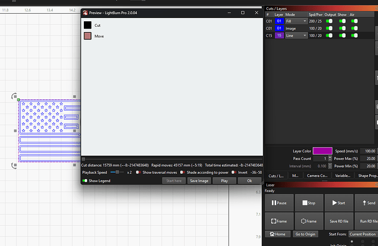The width and height of the screenshot is (378, 246).
Task: Click the Home button in Laser panel
Action: click(278, 234)
